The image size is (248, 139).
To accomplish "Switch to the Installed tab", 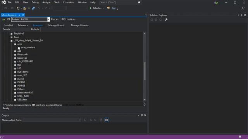I will pyautogui.click(x=9, y=25).
